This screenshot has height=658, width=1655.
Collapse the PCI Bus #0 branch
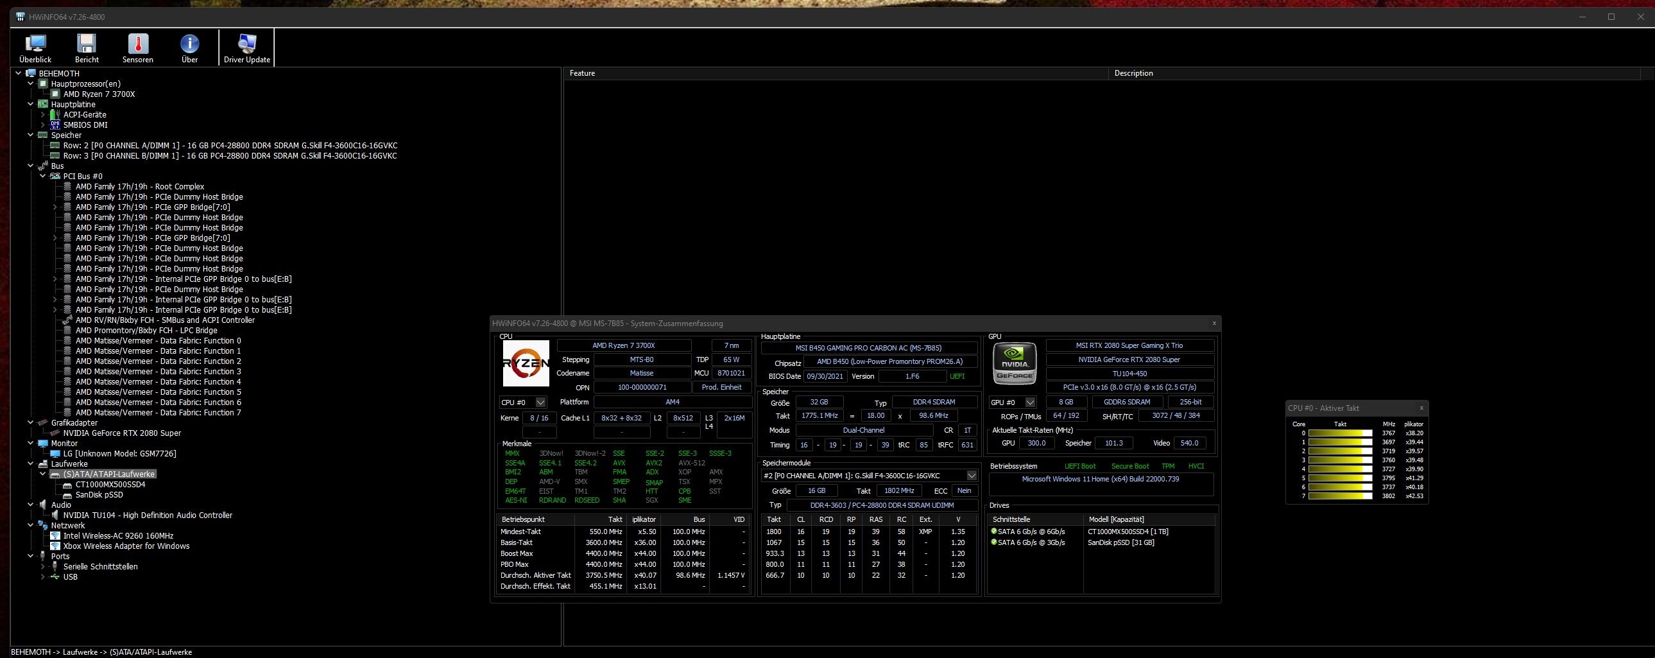42,176
